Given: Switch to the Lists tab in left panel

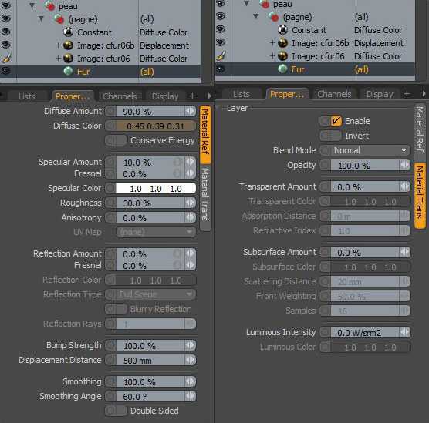Looking at the screenshot, I should pos(27,96).
